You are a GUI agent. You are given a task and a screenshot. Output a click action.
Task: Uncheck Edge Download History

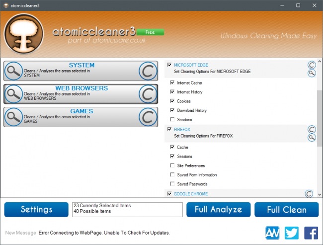(172, 110)
